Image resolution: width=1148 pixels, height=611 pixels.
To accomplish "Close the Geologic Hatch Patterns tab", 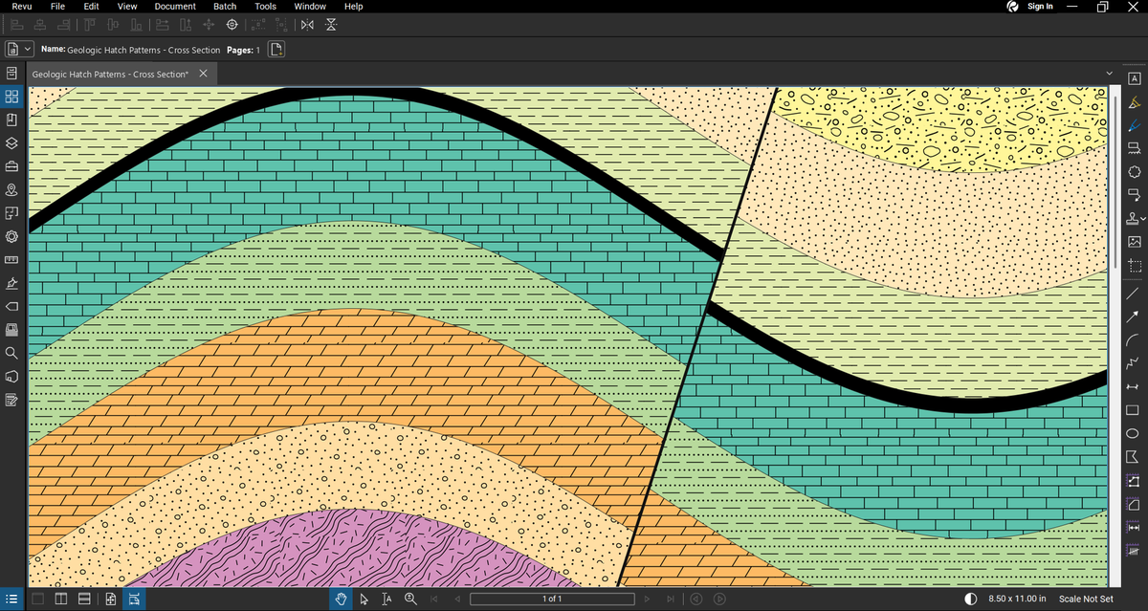I will point(203,74).
